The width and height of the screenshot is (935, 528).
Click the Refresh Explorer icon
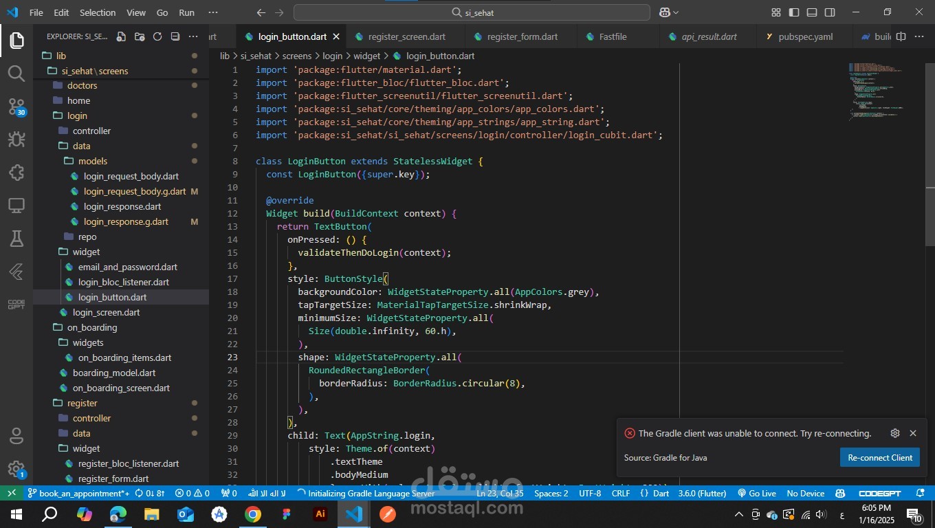point(157,36)
